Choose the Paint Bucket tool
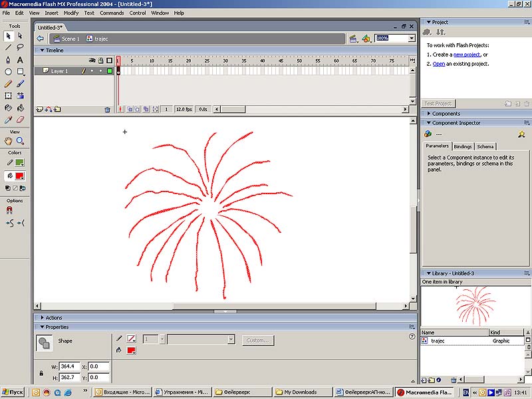Viewport: 532px width, 399px height. (x=20, y=108)
